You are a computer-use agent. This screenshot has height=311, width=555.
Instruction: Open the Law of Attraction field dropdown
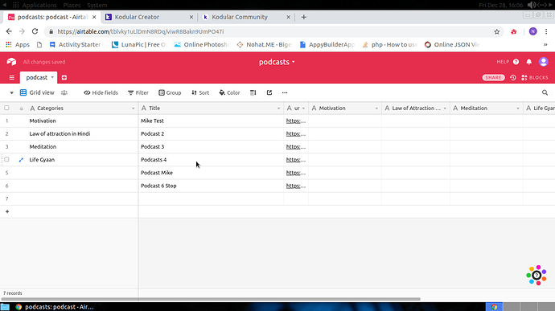click(x=445, y=108)
